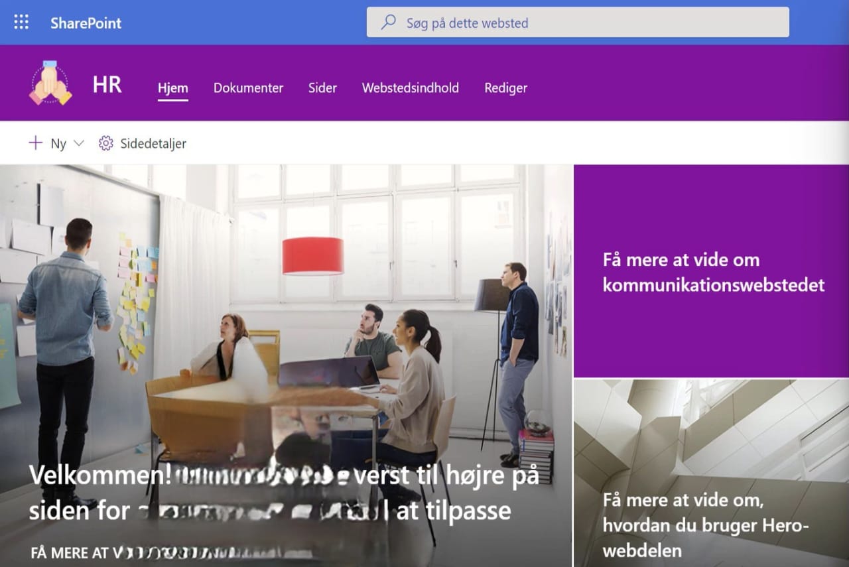Viewport: 849px width, 567px height.
Task: Click the magnifier search icon
Action: (x=388, y=23)
